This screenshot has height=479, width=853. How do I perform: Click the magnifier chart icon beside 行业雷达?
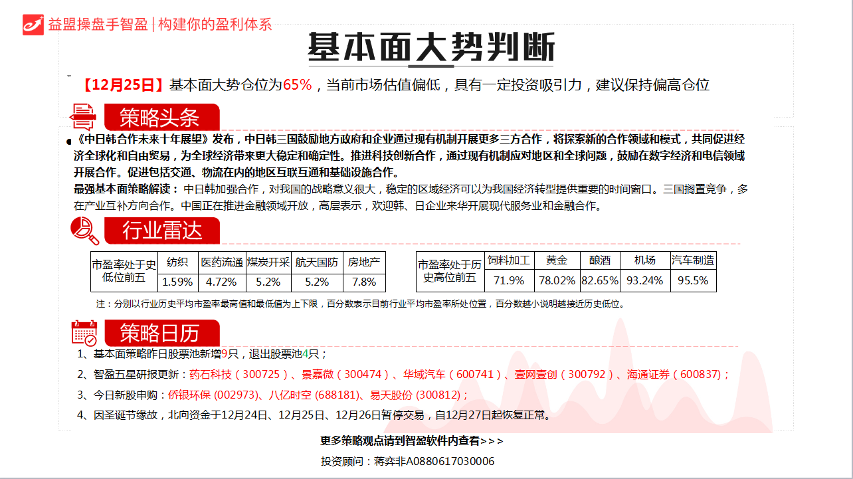click(85, 231)
